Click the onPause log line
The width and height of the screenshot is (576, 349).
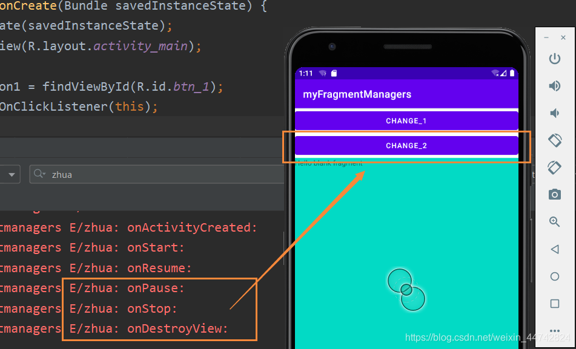[x=92, y=288]
